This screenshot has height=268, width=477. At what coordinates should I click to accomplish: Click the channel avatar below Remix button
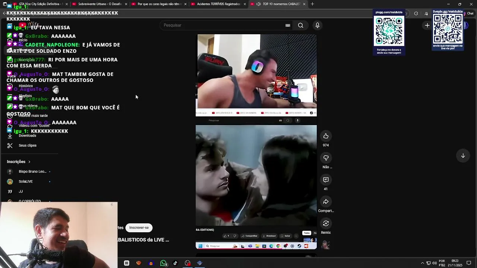tap(326, 245)
